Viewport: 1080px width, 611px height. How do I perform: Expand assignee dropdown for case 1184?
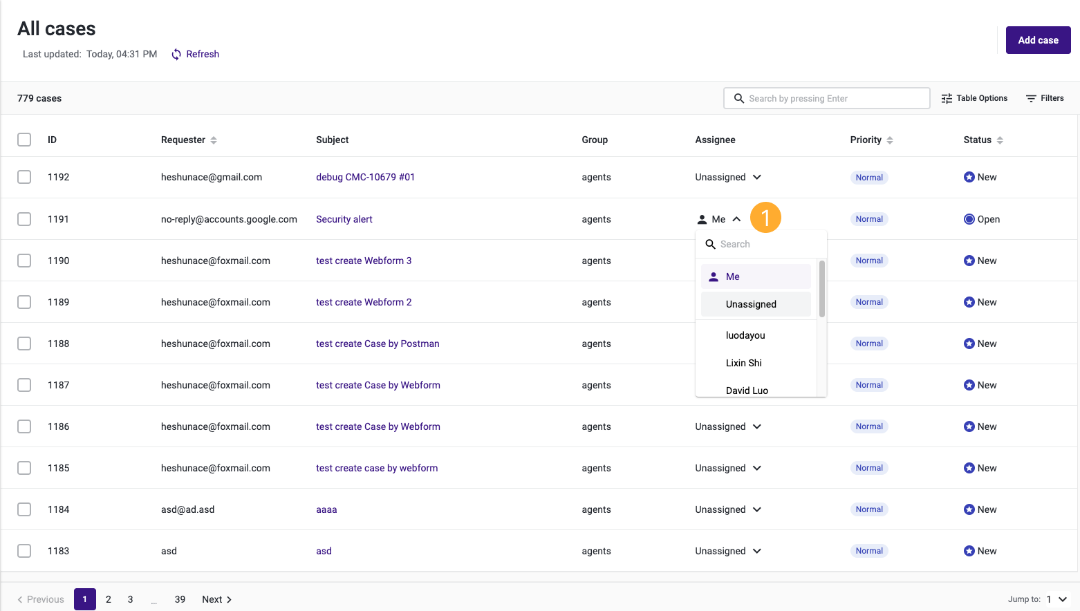(728, 509)
